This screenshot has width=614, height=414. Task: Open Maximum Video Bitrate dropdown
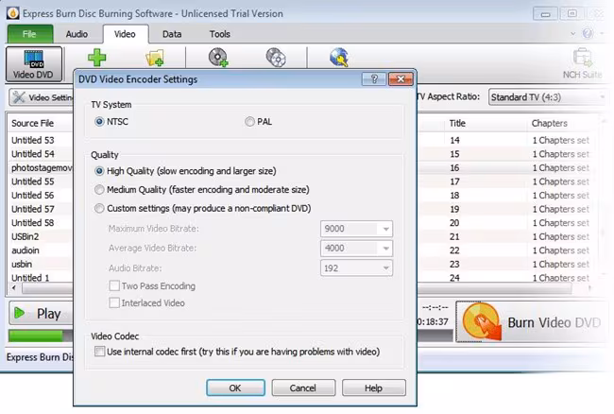(x=356, y=229)
